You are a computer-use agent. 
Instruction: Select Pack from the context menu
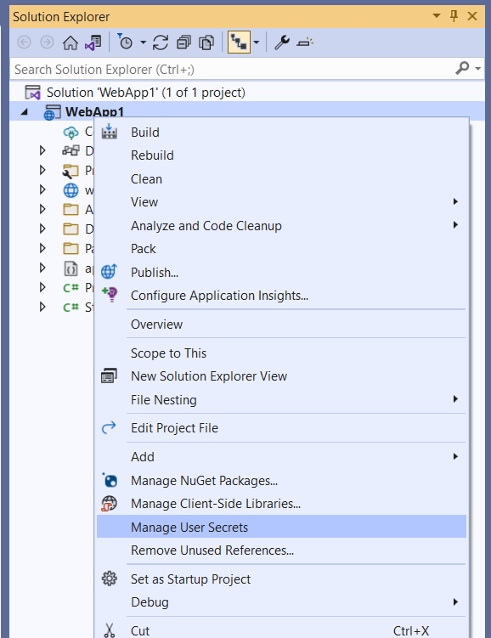pyautogui.click(x=281, y=249)
